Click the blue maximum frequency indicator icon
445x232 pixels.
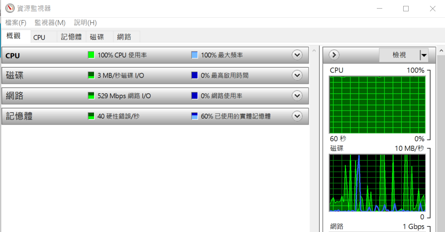coord(195,55)
